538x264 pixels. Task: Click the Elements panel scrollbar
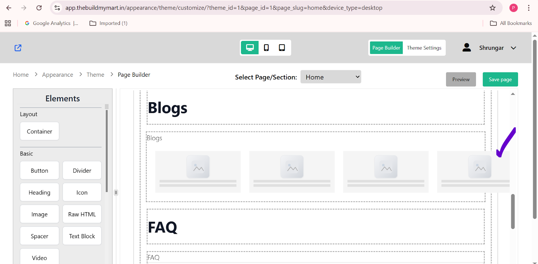107,151
